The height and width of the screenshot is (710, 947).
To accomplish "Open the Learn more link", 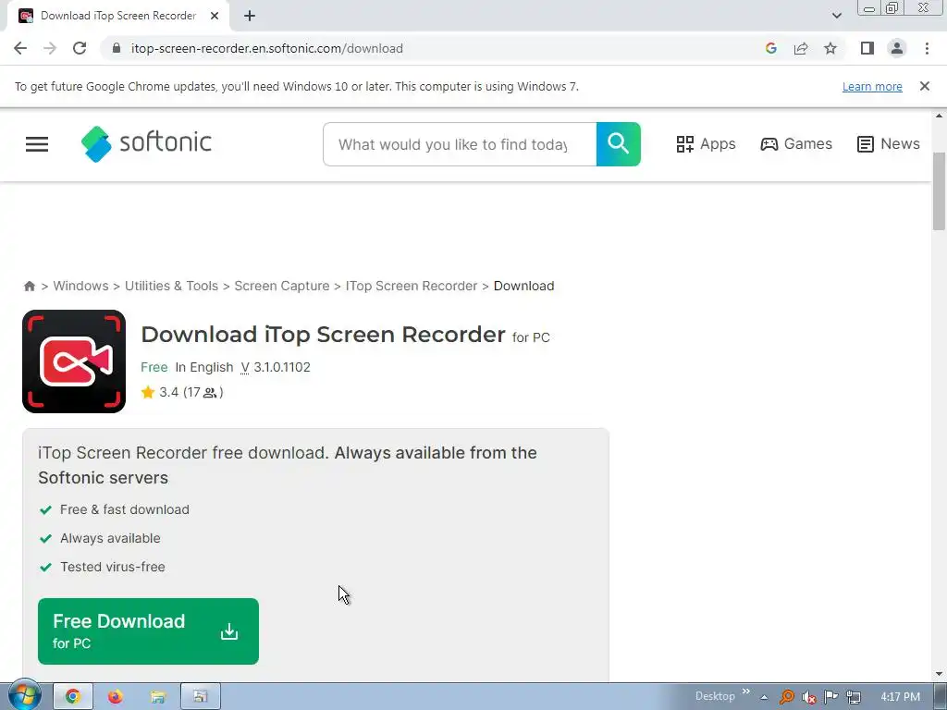I will point(872,86).
